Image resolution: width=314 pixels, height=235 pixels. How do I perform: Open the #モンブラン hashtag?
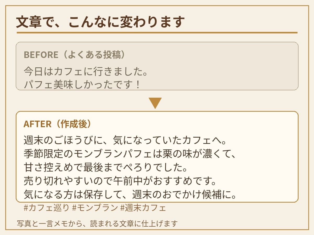click(95, 208)
